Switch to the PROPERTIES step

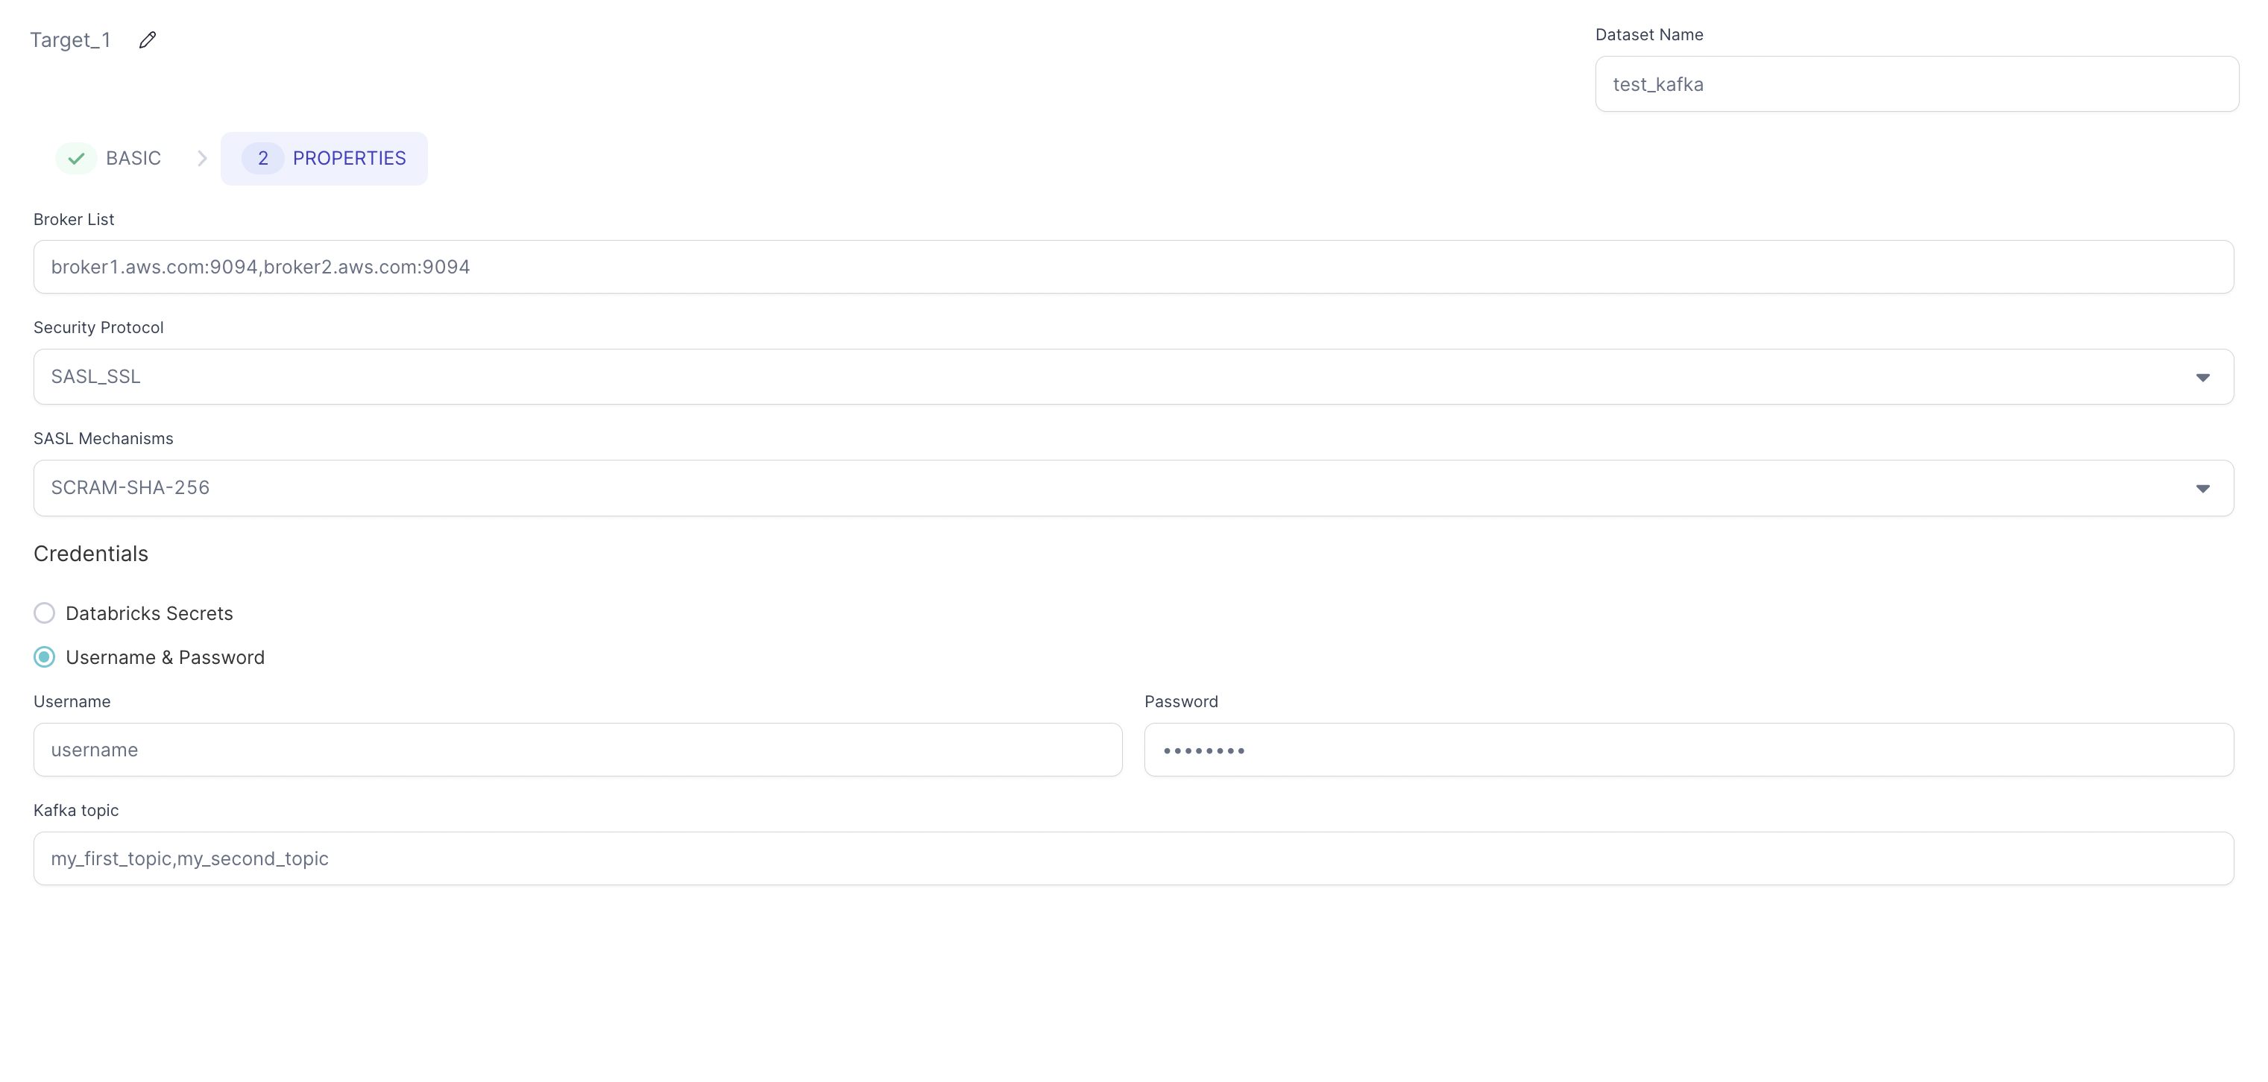[350, 158]
